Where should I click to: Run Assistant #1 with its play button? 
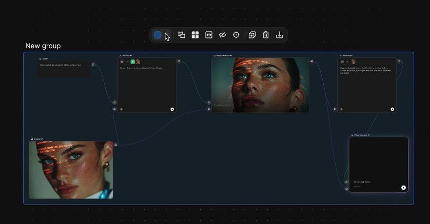172,109
